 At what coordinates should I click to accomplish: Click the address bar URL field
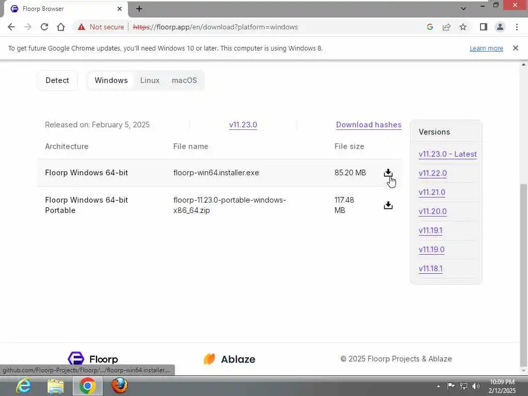[215, 27]
